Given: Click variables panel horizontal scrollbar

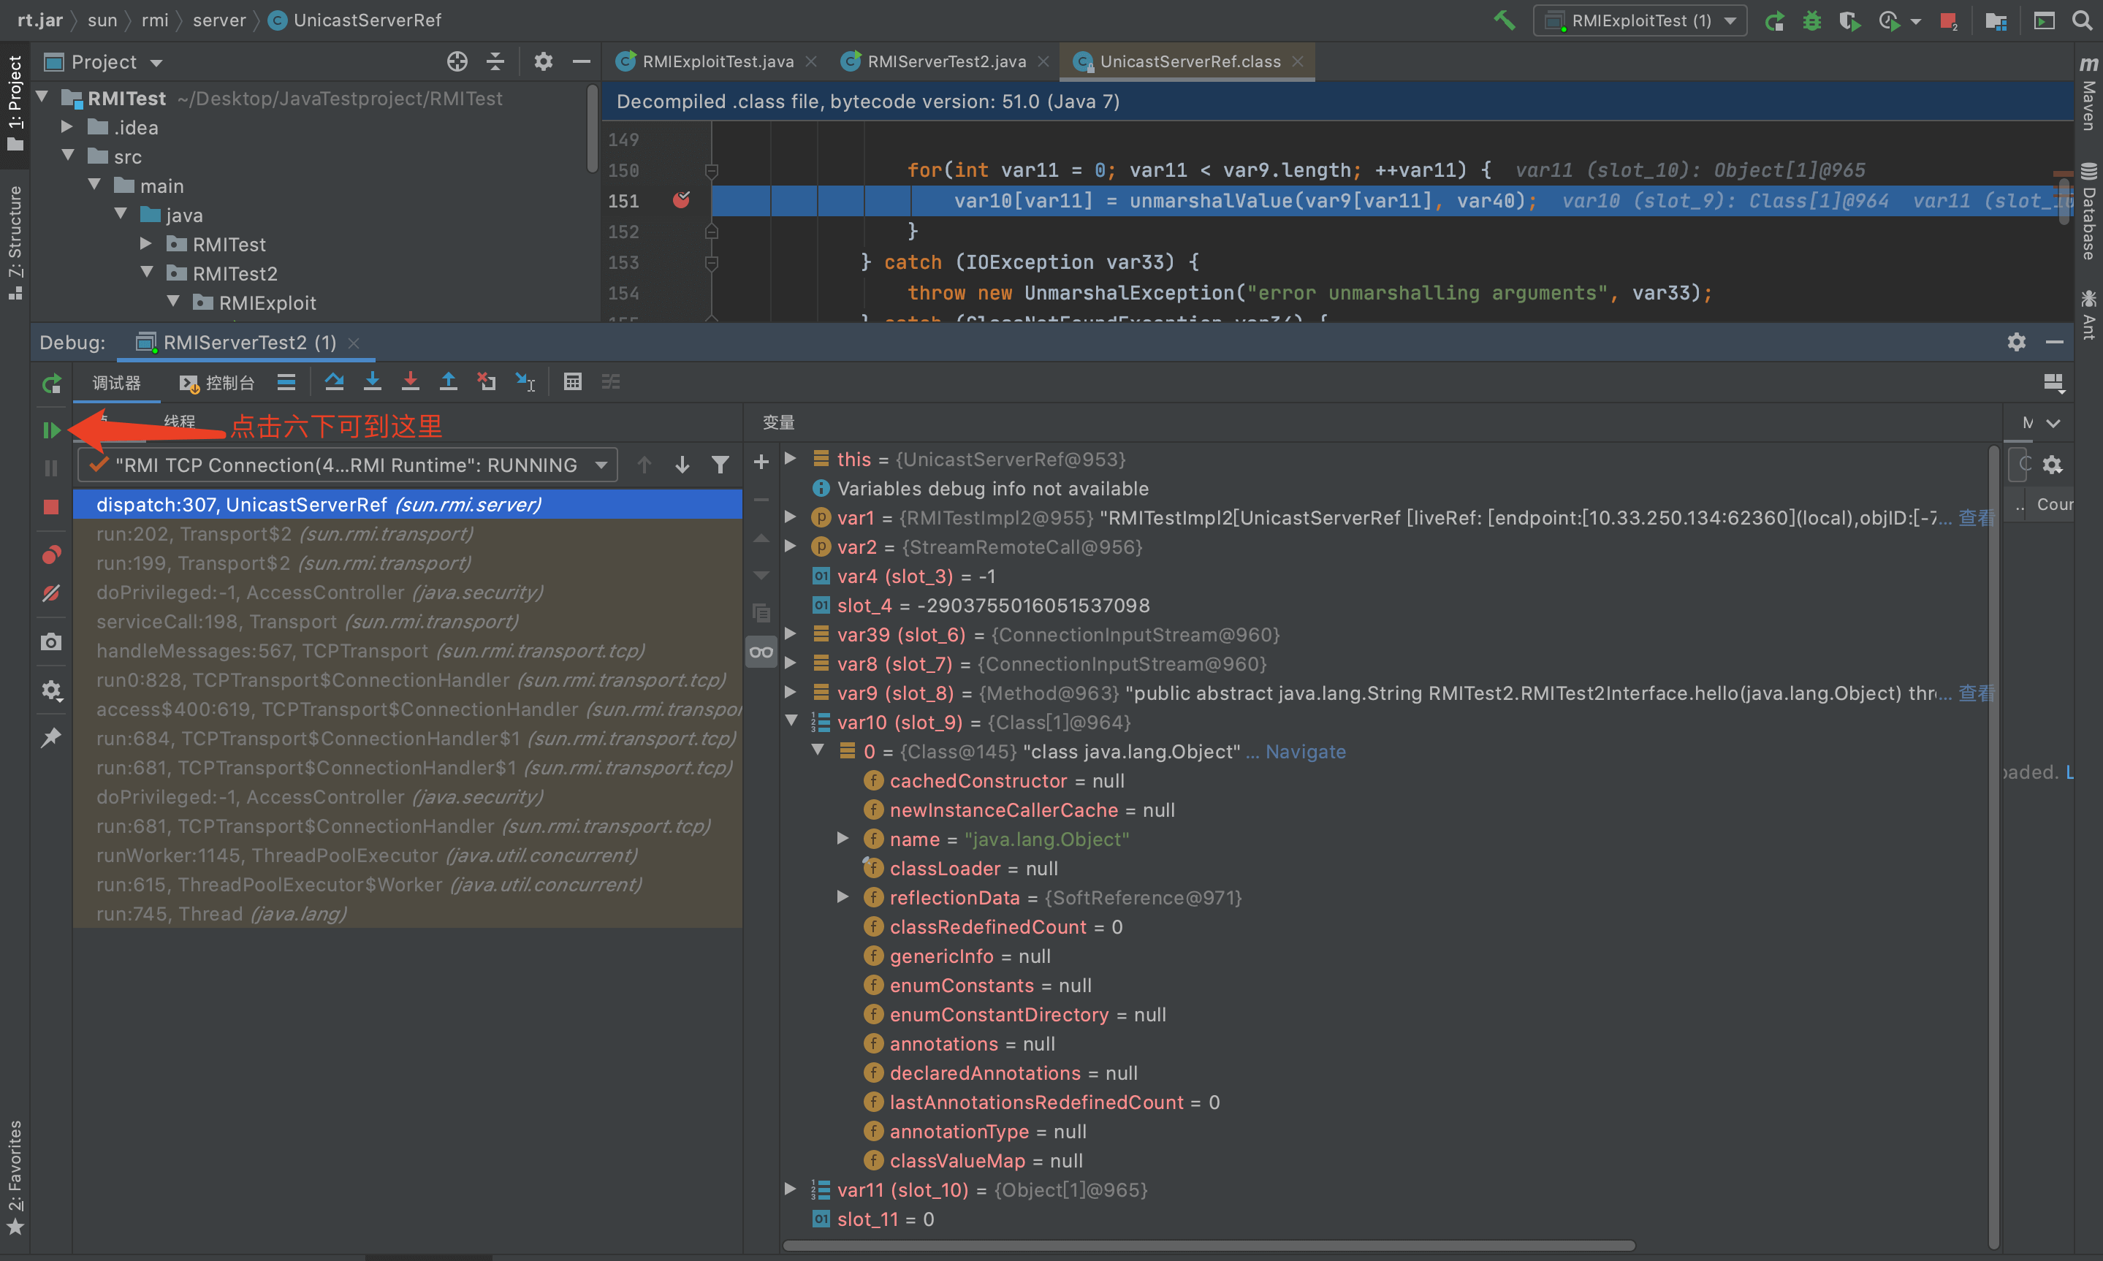Looking at the screenshot, I should (1209, 1246).
